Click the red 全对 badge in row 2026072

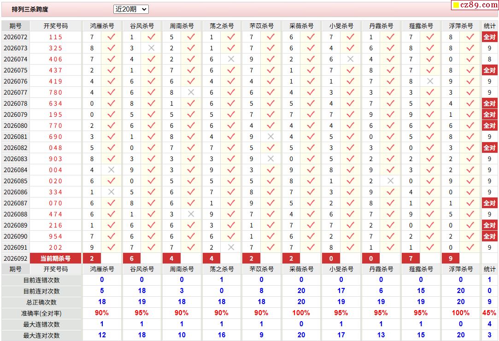click(x=489, y=37)
